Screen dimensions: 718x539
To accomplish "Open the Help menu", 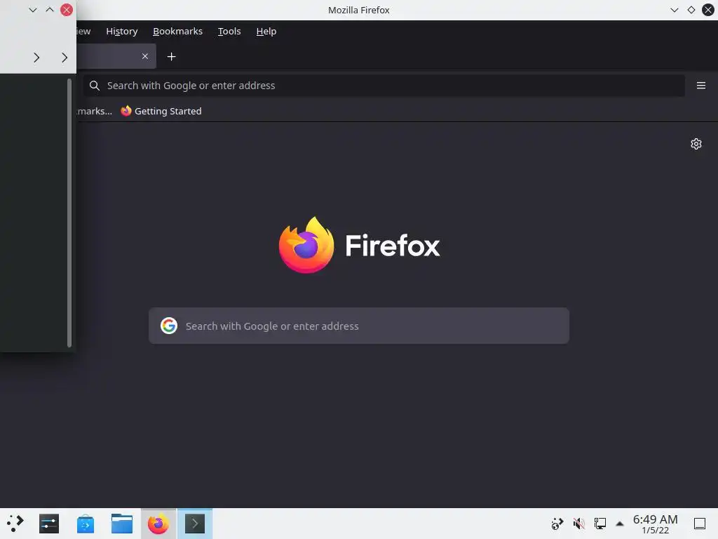I will click(x=266, y=31).
